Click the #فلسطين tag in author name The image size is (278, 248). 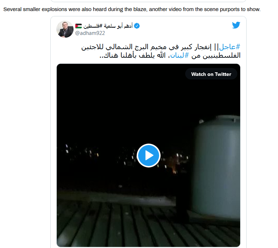click(x=93, y=26)
